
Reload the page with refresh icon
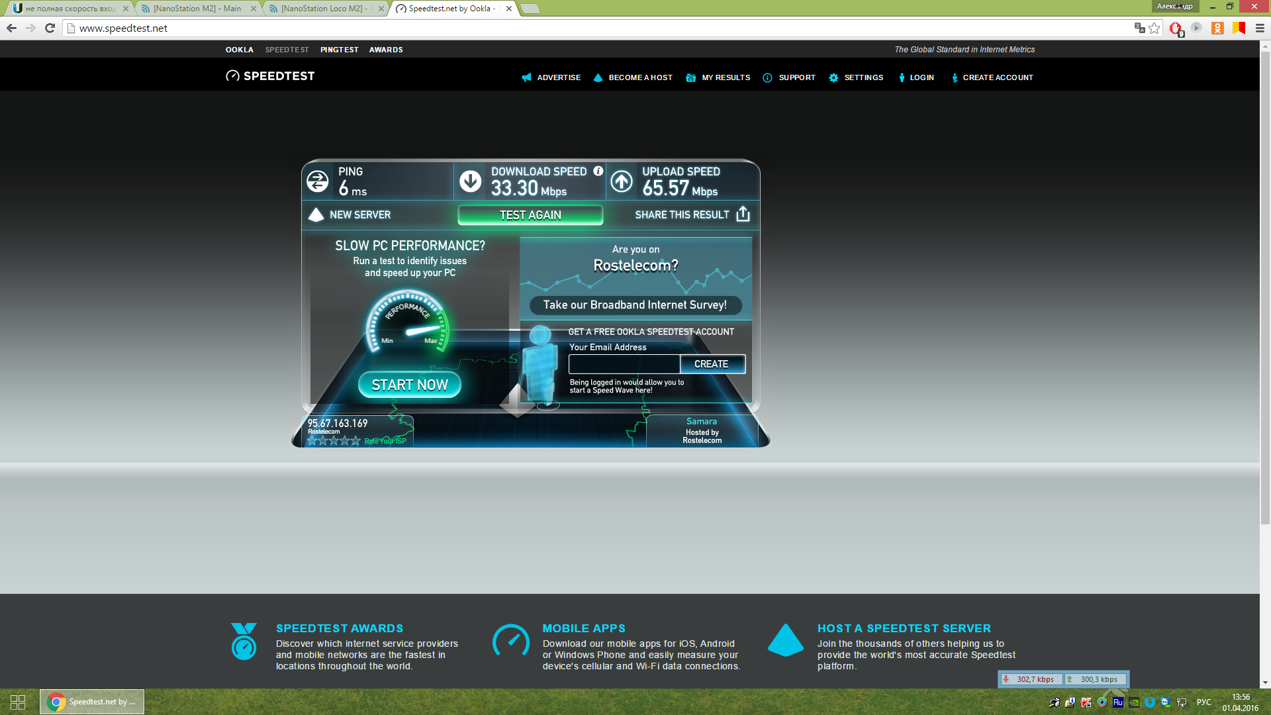pos(50,28)
